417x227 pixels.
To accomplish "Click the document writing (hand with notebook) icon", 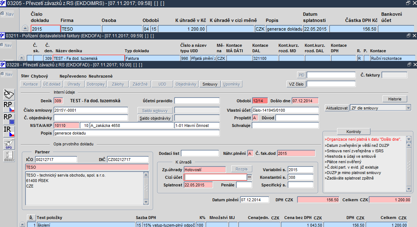I will click(9, 94).
